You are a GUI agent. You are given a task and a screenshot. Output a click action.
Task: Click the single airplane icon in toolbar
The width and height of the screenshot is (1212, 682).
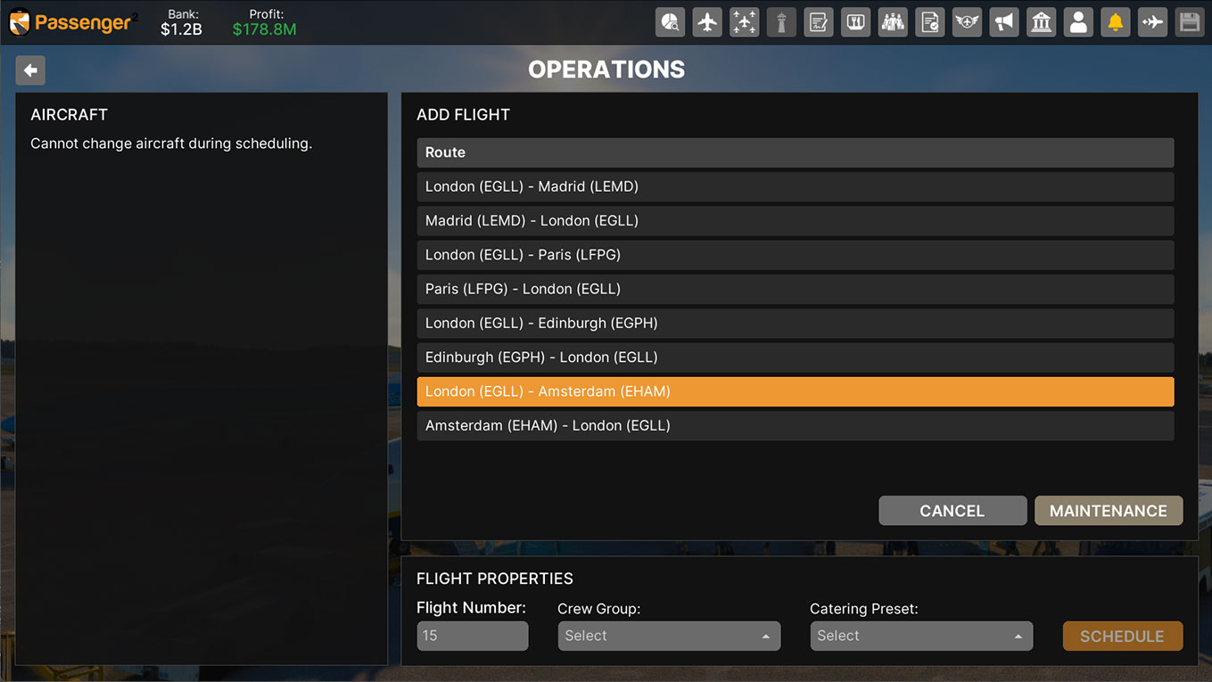point(707,22)
